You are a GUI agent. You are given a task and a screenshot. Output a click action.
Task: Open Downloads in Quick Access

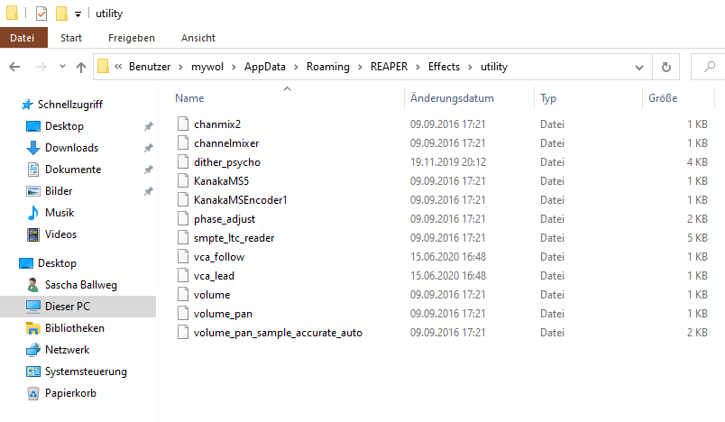coord(71,148)
